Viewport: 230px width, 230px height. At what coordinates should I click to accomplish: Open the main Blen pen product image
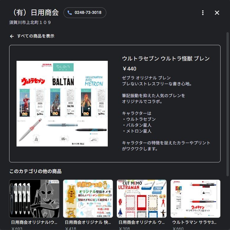point(62,104)
